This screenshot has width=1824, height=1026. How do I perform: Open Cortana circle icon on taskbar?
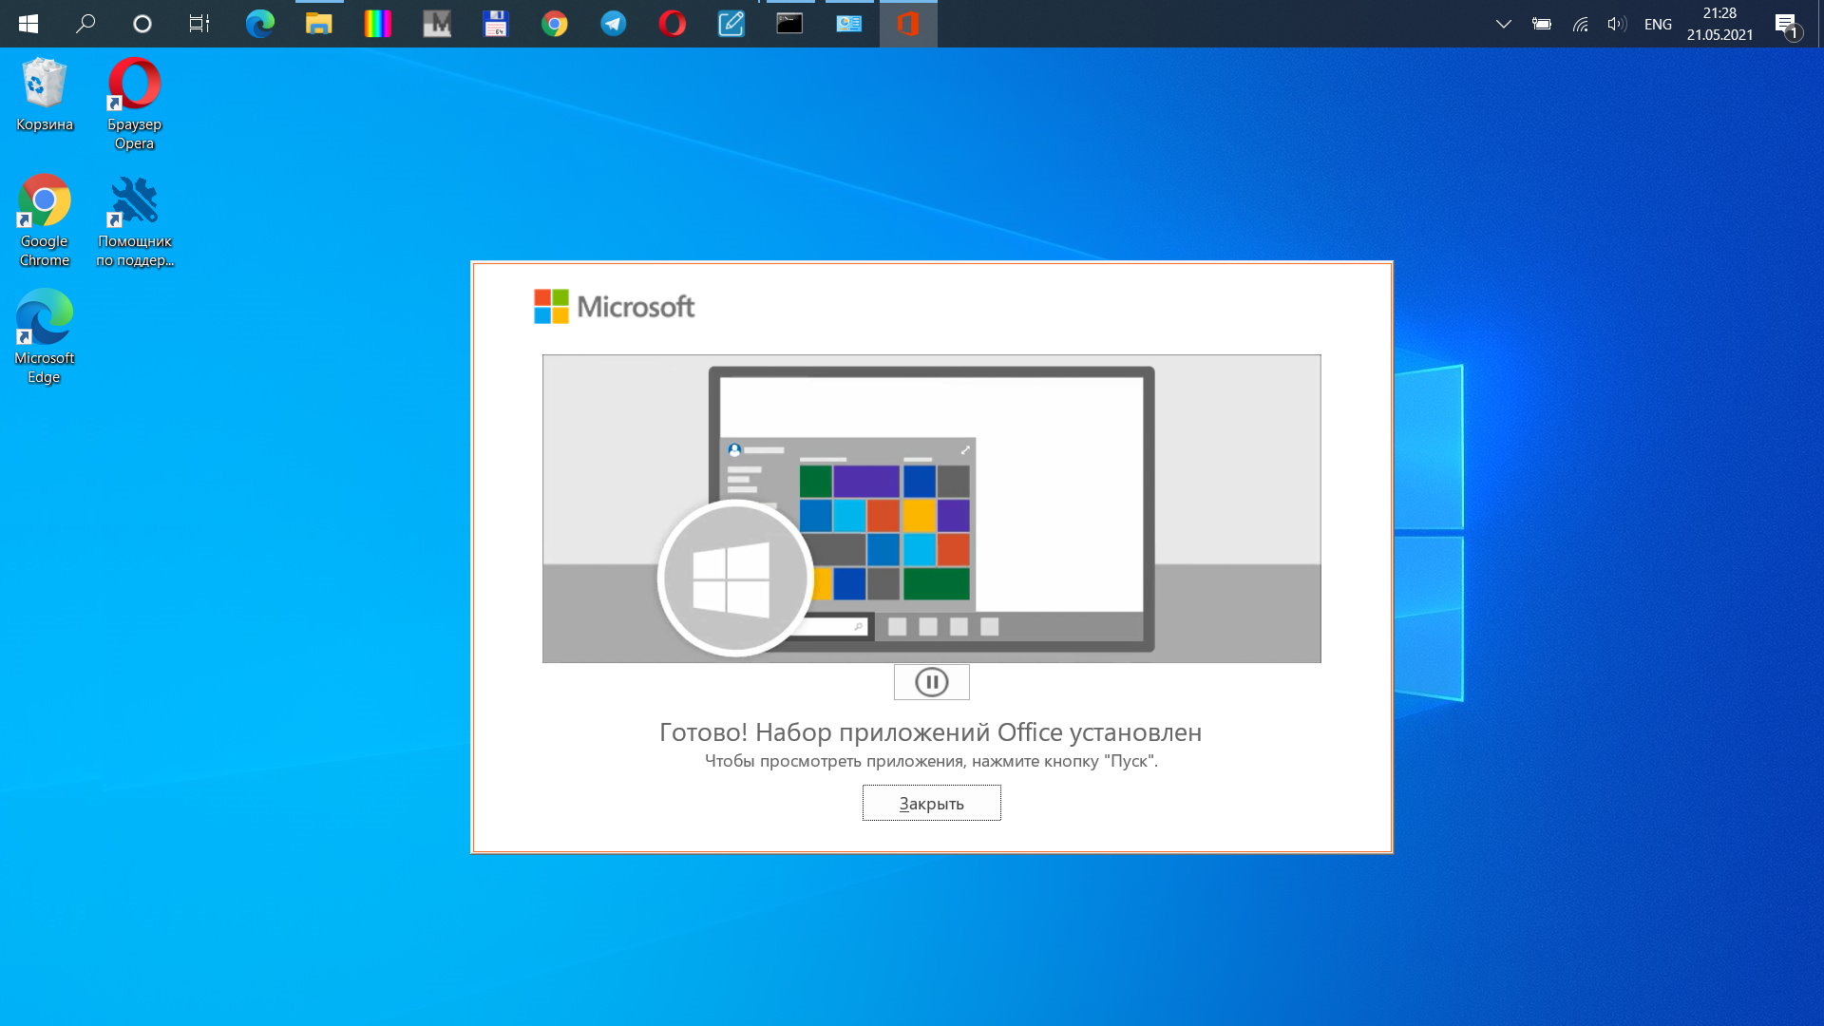[x=142, y=24]
